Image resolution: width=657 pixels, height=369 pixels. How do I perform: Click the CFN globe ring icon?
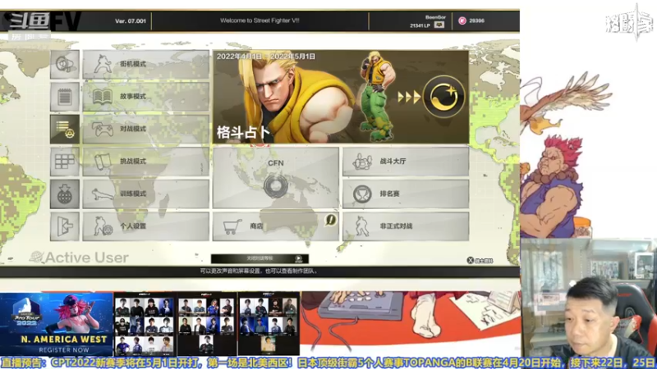(x=276, y=186)
